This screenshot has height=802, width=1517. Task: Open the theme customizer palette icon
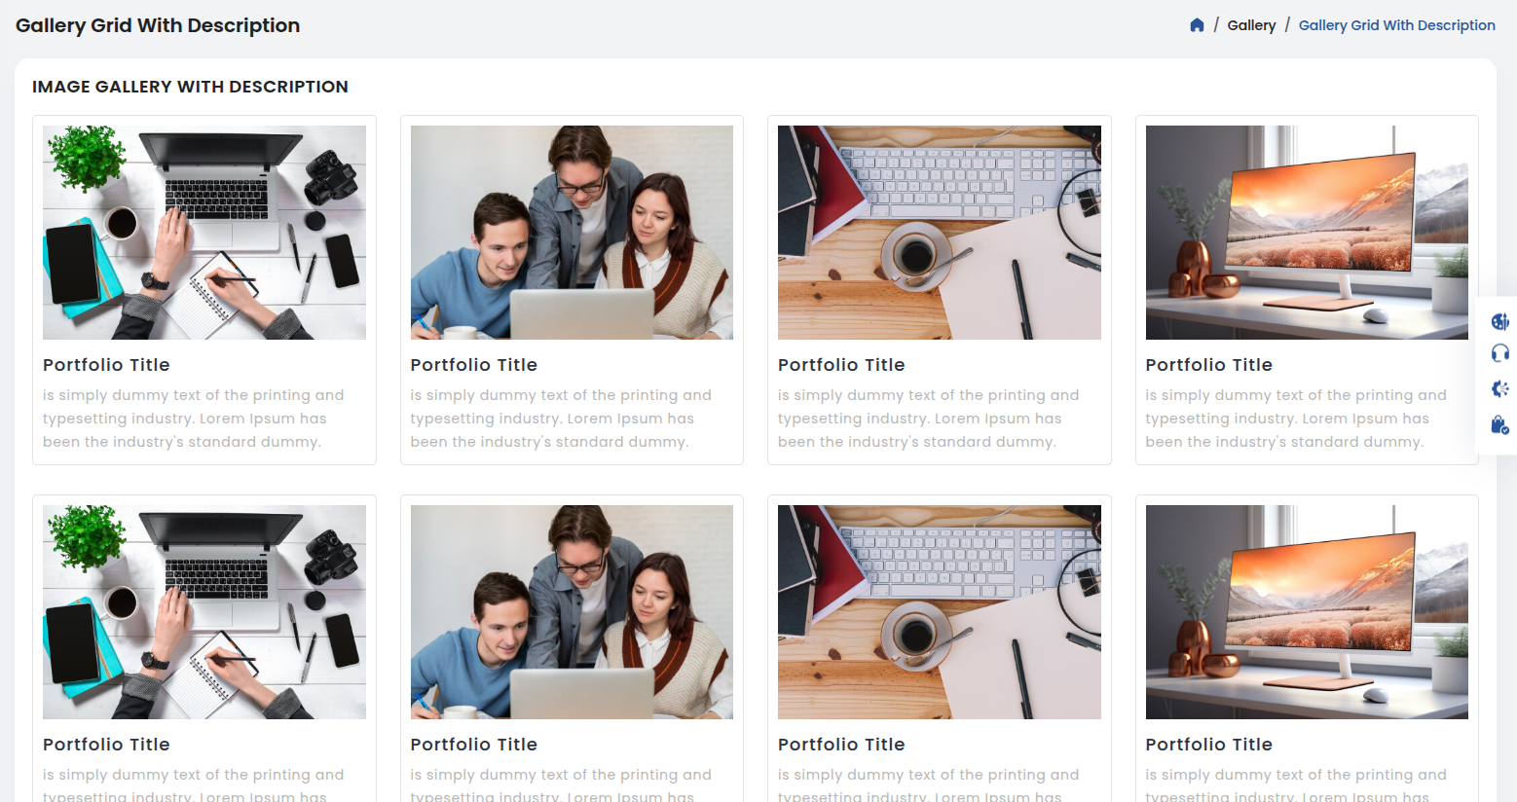tap(1499, 321)
